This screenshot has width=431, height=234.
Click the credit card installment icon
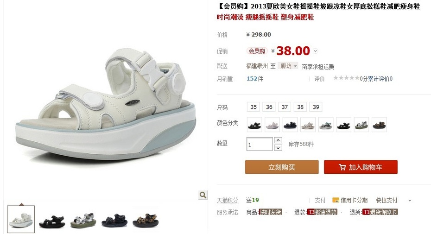point(336,200)
